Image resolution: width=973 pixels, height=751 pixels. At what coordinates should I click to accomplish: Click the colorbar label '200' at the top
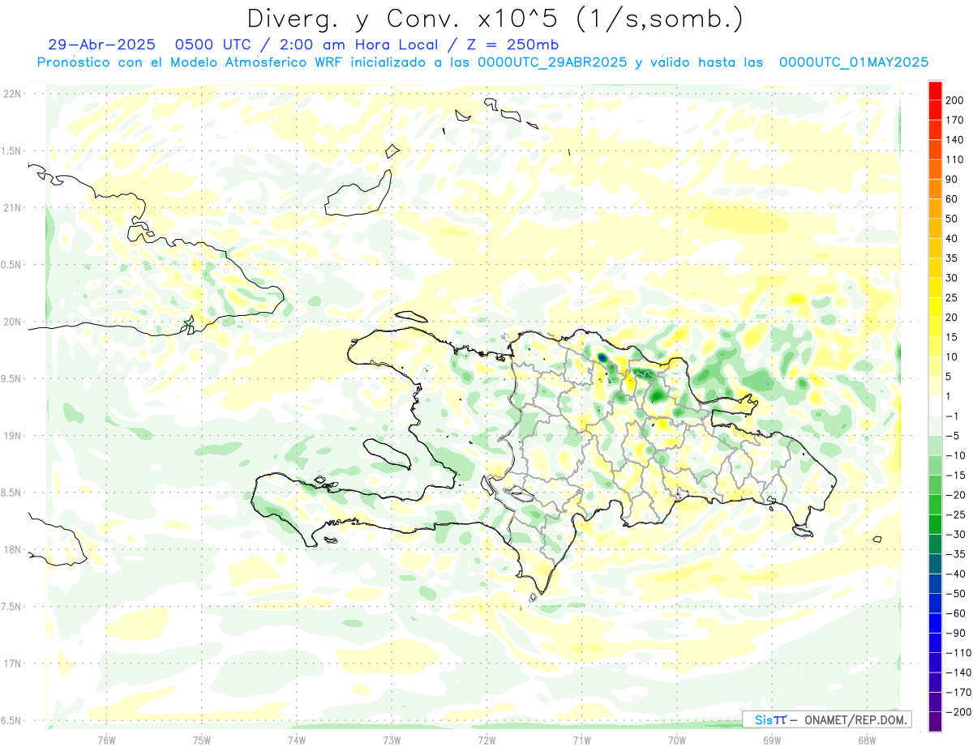[x=955, y=100]
